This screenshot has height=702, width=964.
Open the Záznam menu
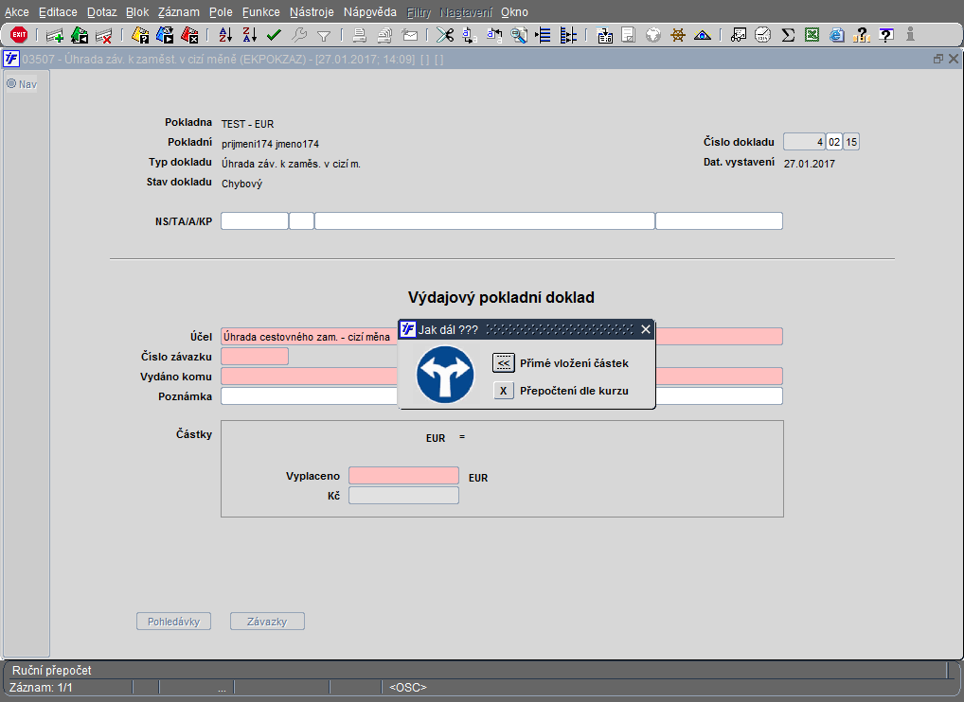click(x=178, y=11)
